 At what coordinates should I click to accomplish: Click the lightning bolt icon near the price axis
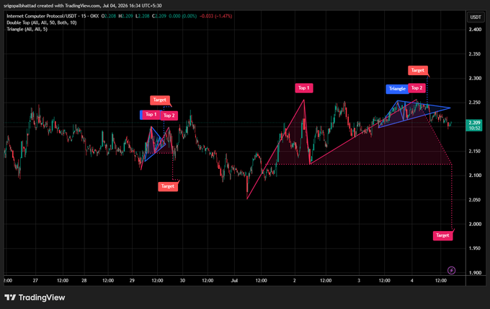[x=451, y=270]
